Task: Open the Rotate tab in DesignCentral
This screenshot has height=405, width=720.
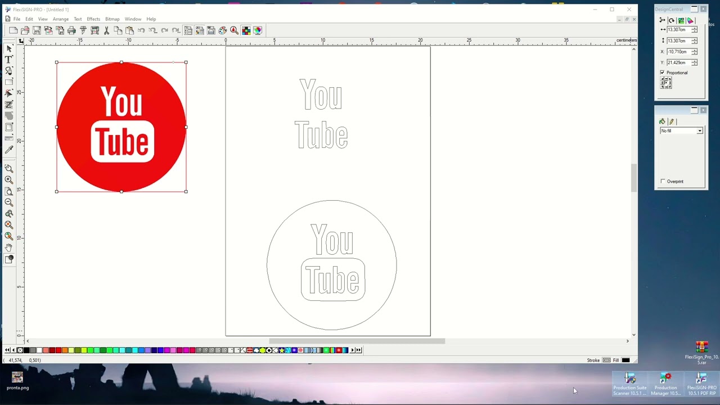Action: pos(672,20)
